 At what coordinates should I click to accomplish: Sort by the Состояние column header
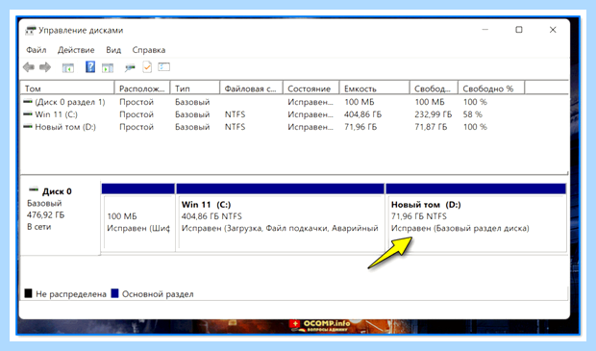point(310,88)
